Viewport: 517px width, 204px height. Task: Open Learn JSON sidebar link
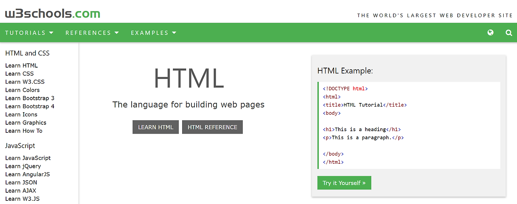tap(21, 182)
